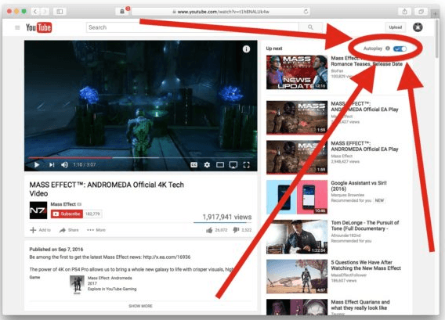Click the video progress bar

[x=141, y=157]
